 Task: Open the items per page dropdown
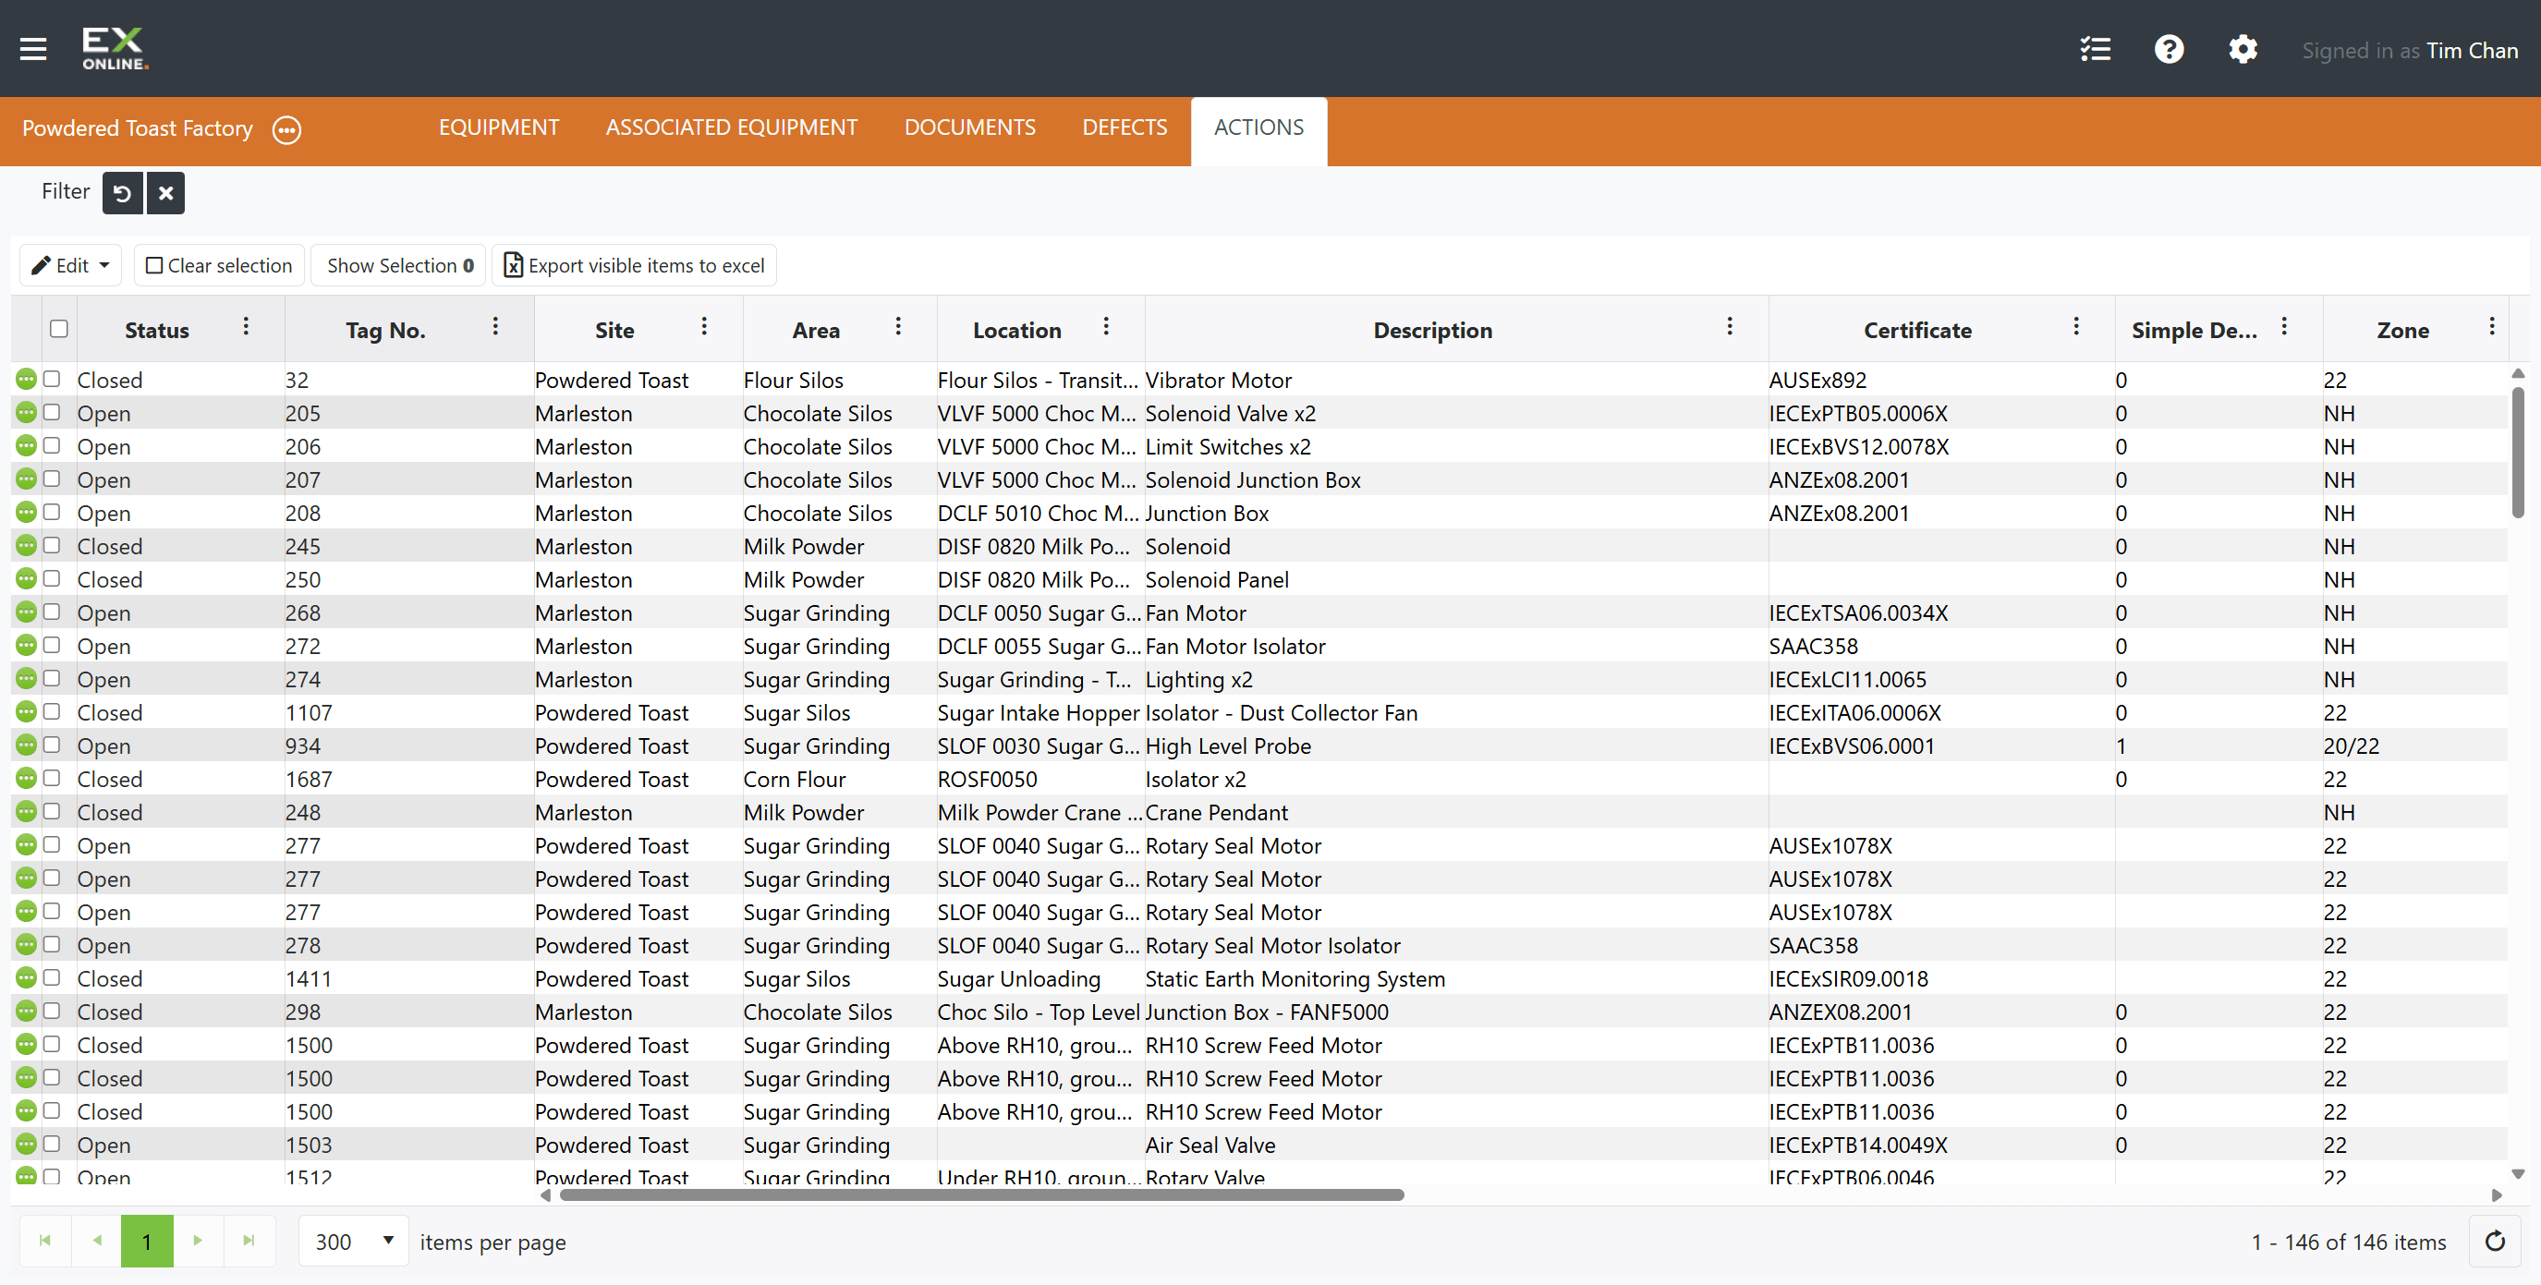click(354, 1241)
